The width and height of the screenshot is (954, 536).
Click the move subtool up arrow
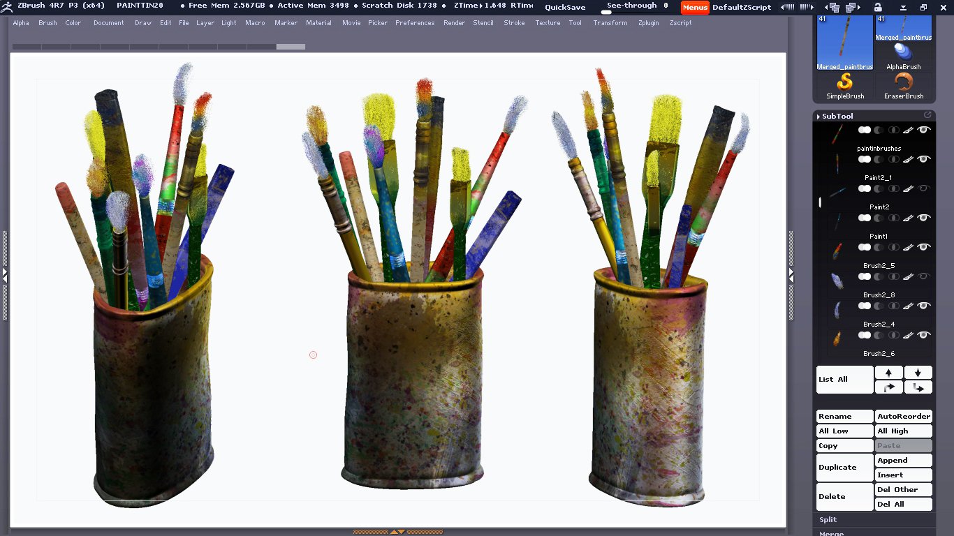tap(888, 373)
